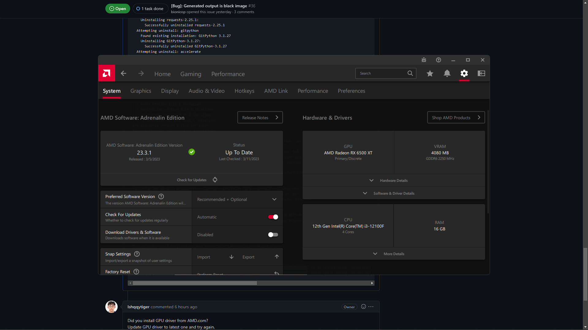Disable automatic Check For Updates toggle

pos(273,217)
